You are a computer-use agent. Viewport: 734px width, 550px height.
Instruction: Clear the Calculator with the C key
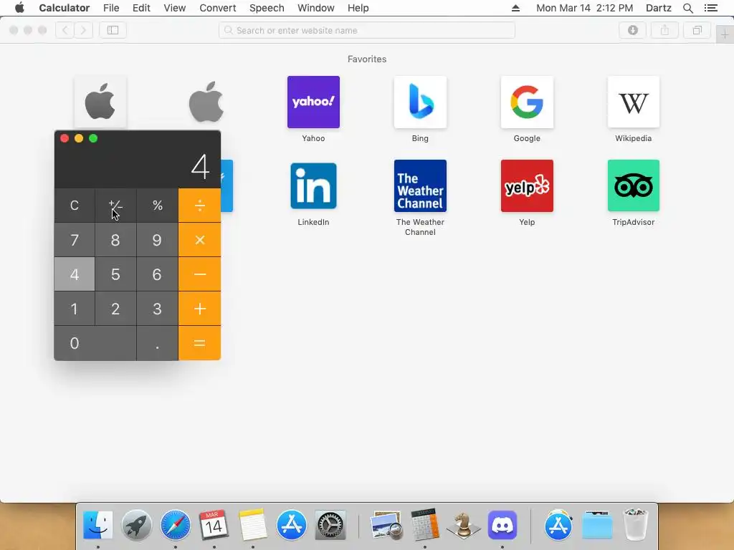click(x=75, y=206)
